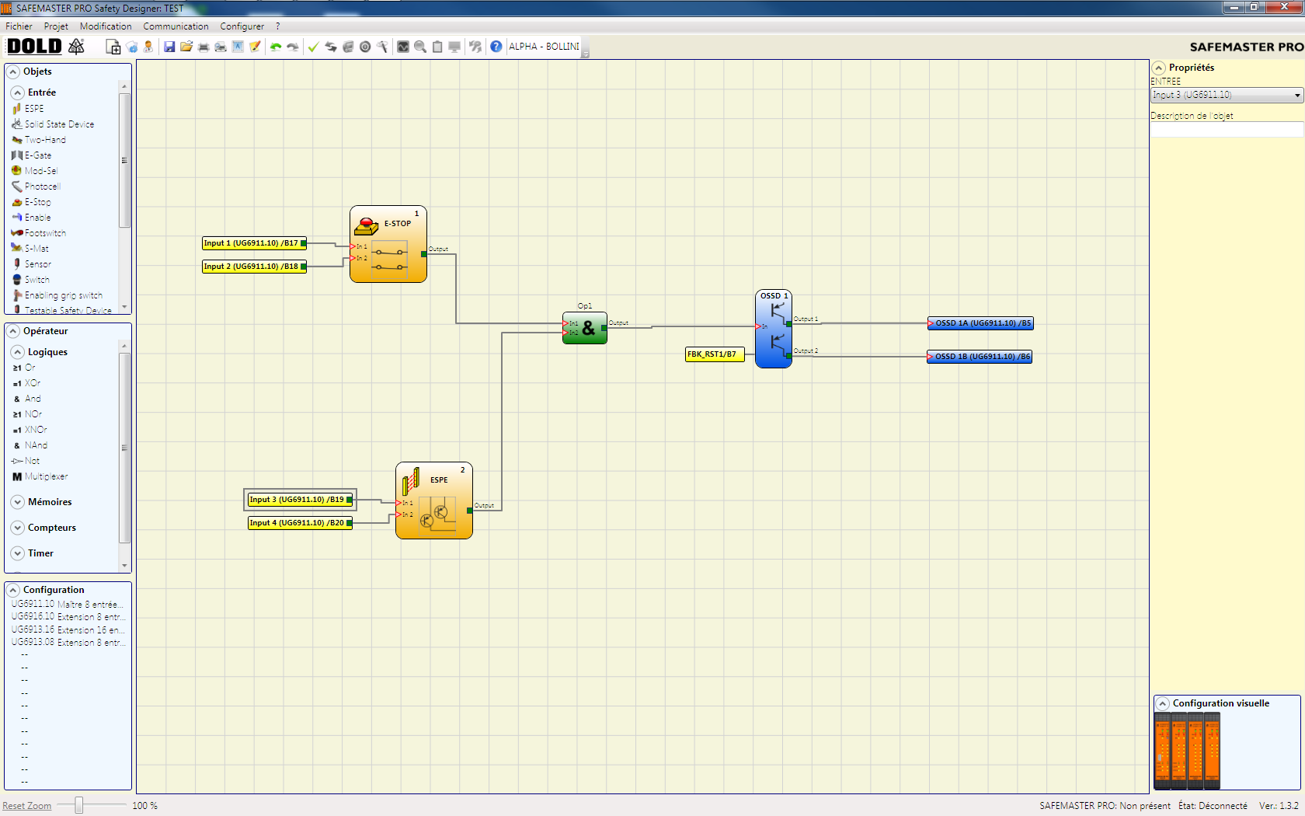The height and width of the screenshot is (816, 1305).
Task: Click the FBK_RST1/B7 feedback label
Action: coord(715,354)
